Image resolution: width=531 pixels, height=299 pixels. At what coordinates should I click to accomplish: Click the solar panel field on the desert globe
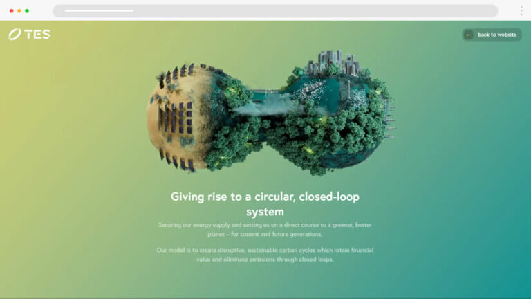click(x=176, y=118)
